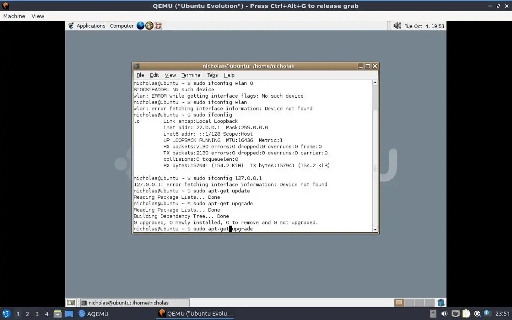The image size is (512, 320).
Task: Click the 'Building Dependency Tree... Done' line
Action: [181, 216]
